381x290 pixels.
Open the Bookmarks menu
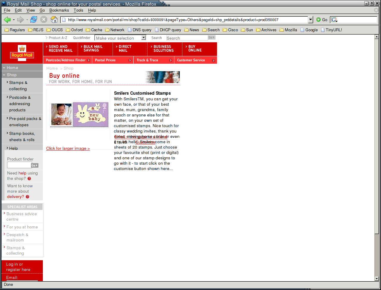click(59, 10)
